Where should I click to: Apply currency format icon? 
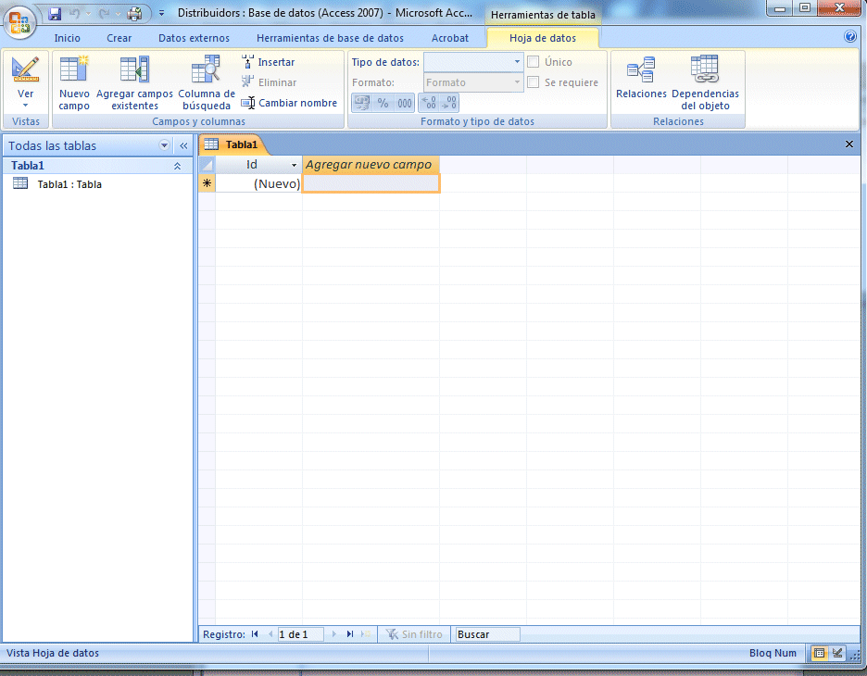coord(362,103)
